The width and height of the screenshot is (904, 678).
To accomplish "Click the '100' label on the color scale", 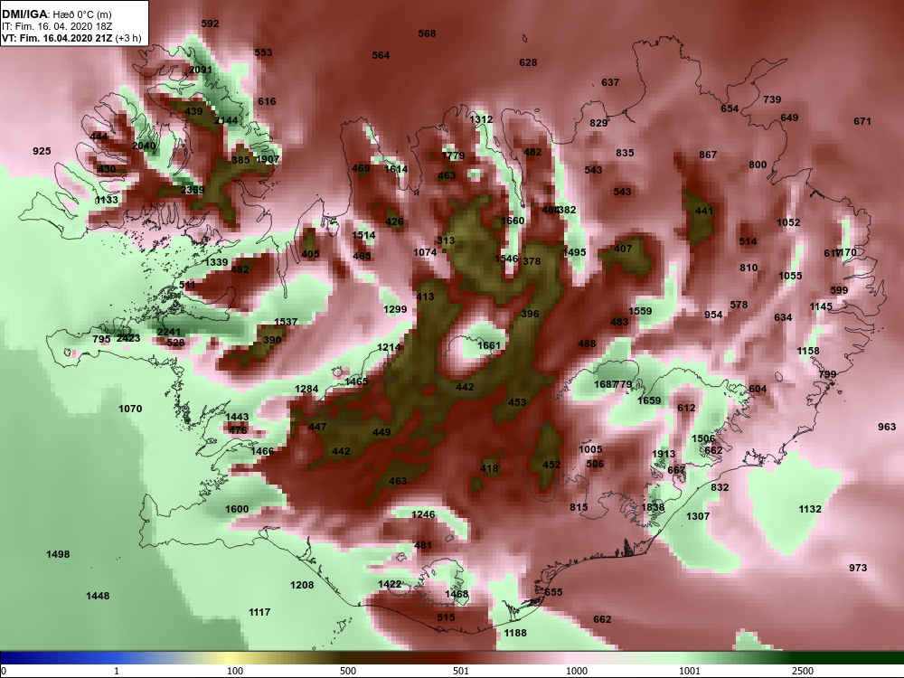I will [235, 671].
